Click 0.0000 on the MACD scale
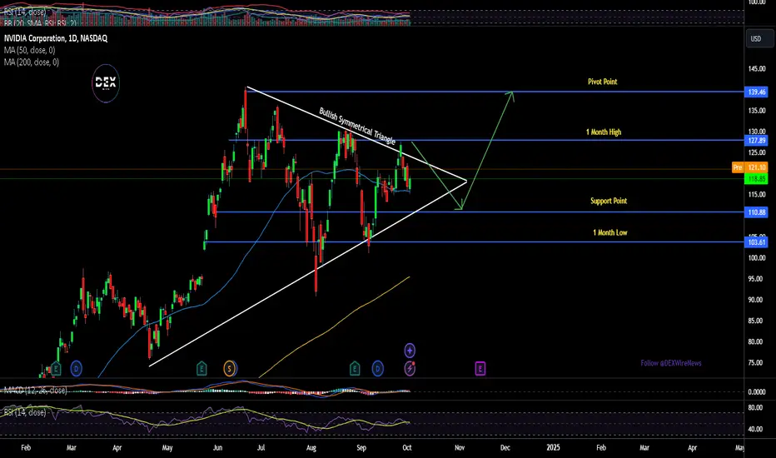The image size is (776, 458). pos(757,391)
